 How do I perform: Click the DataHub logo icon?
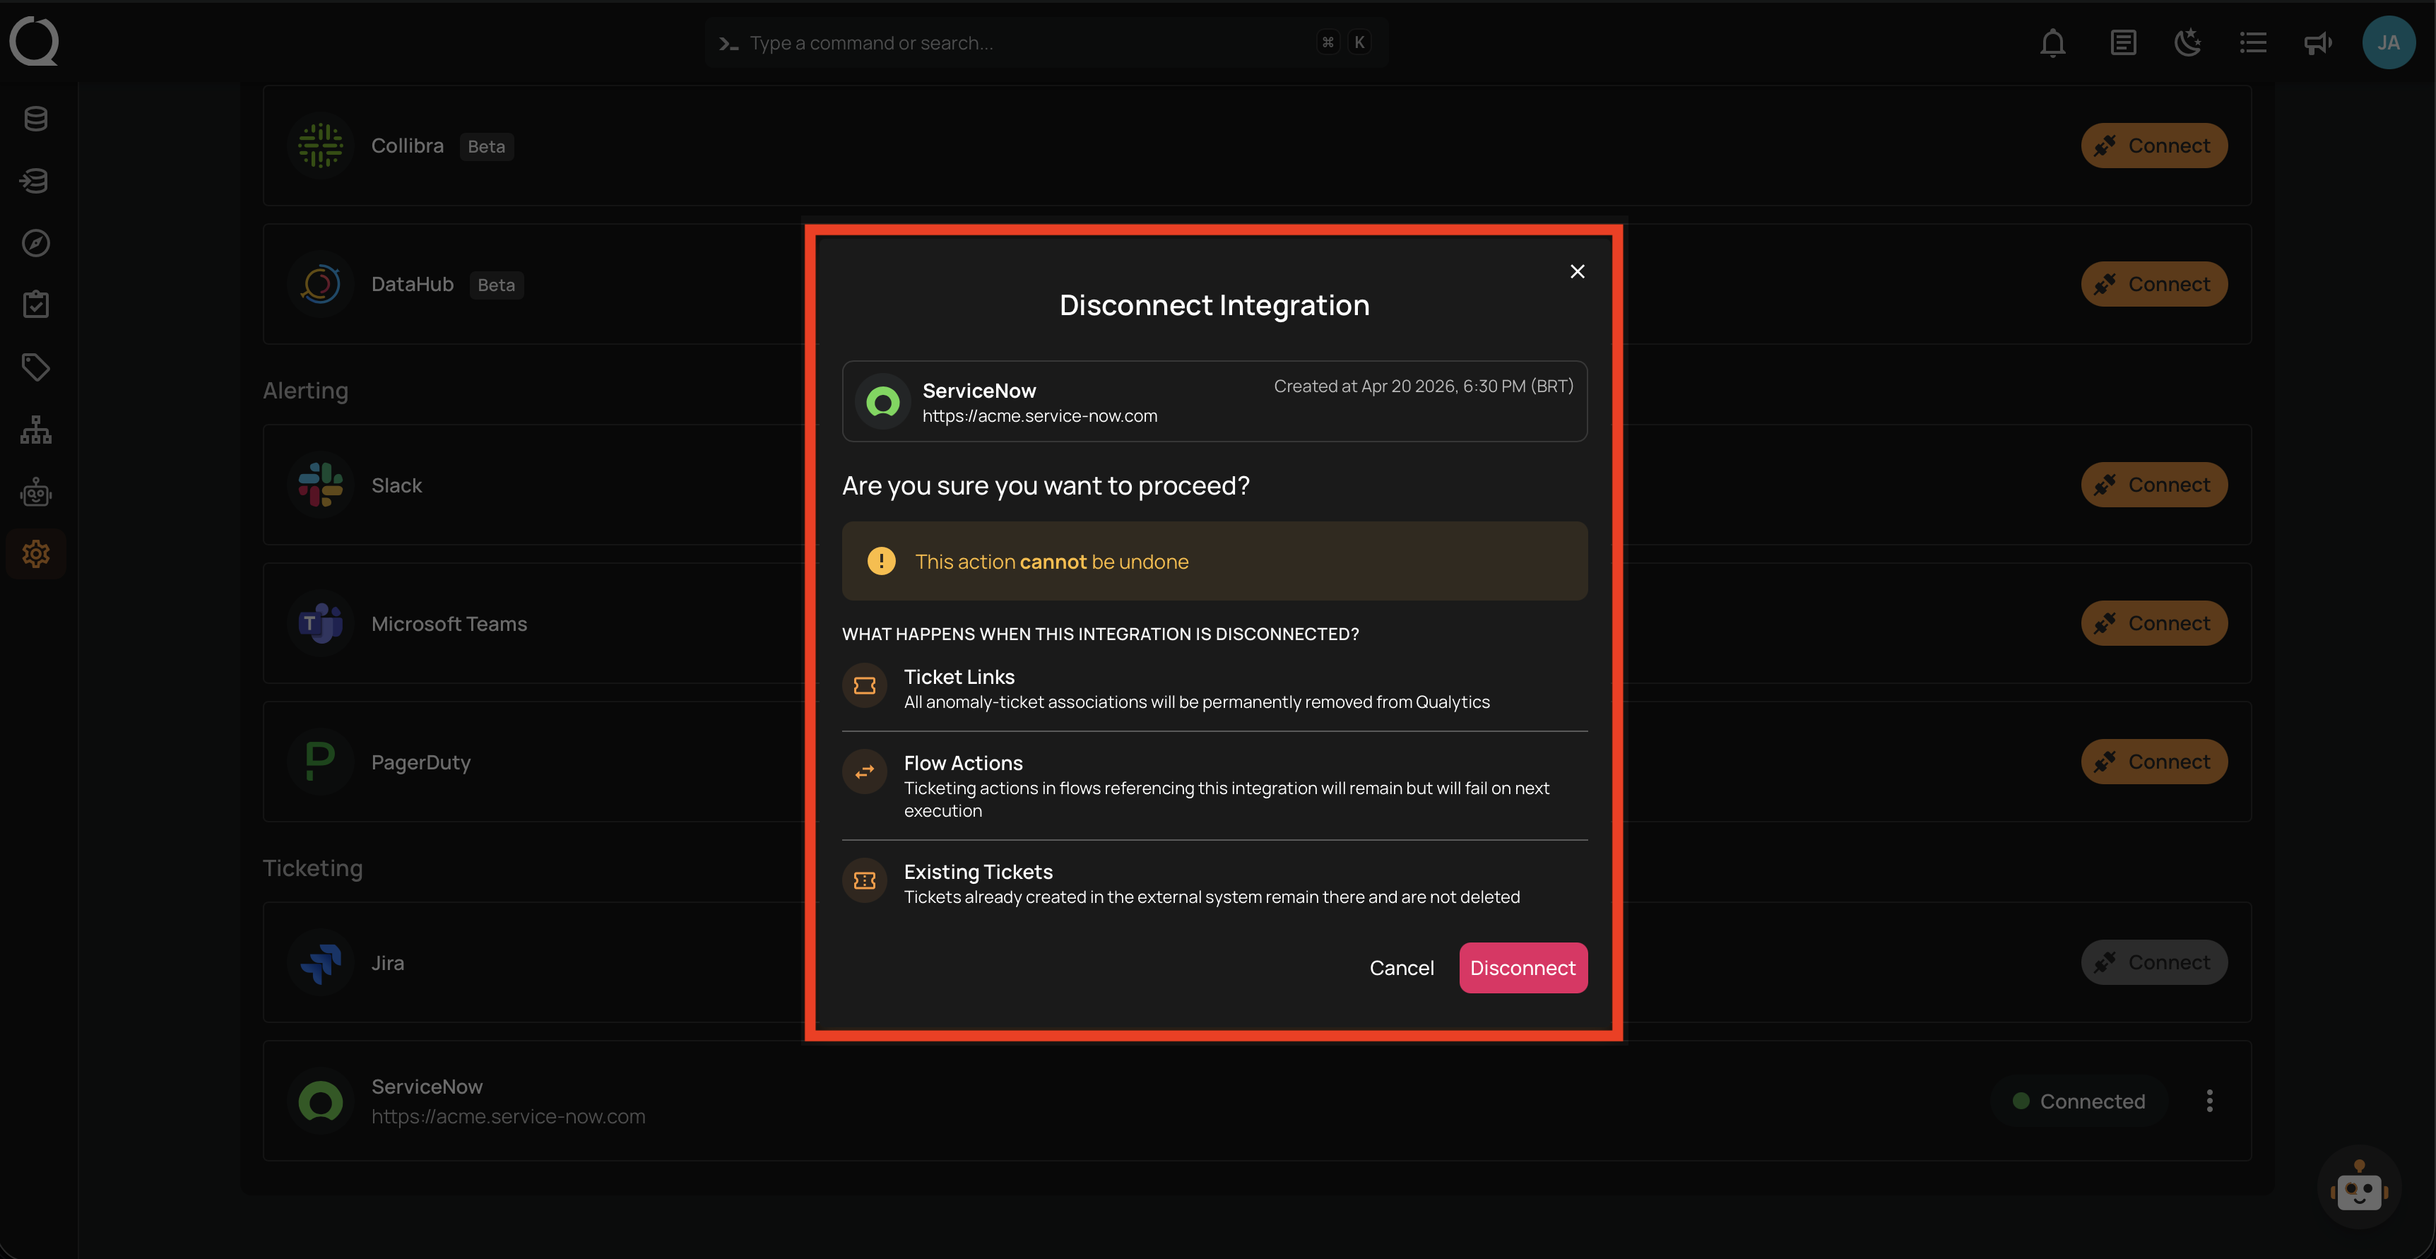[x=321, y=284]
